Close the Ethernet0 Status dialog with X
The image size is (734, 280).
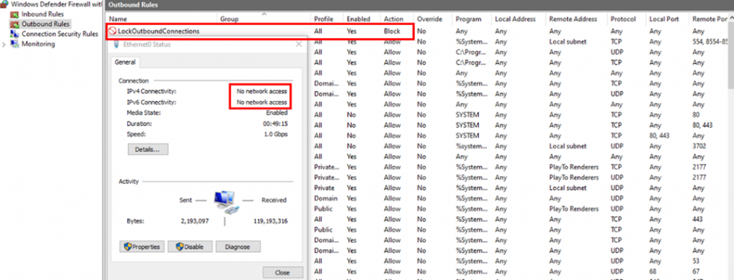pos(299,44)
